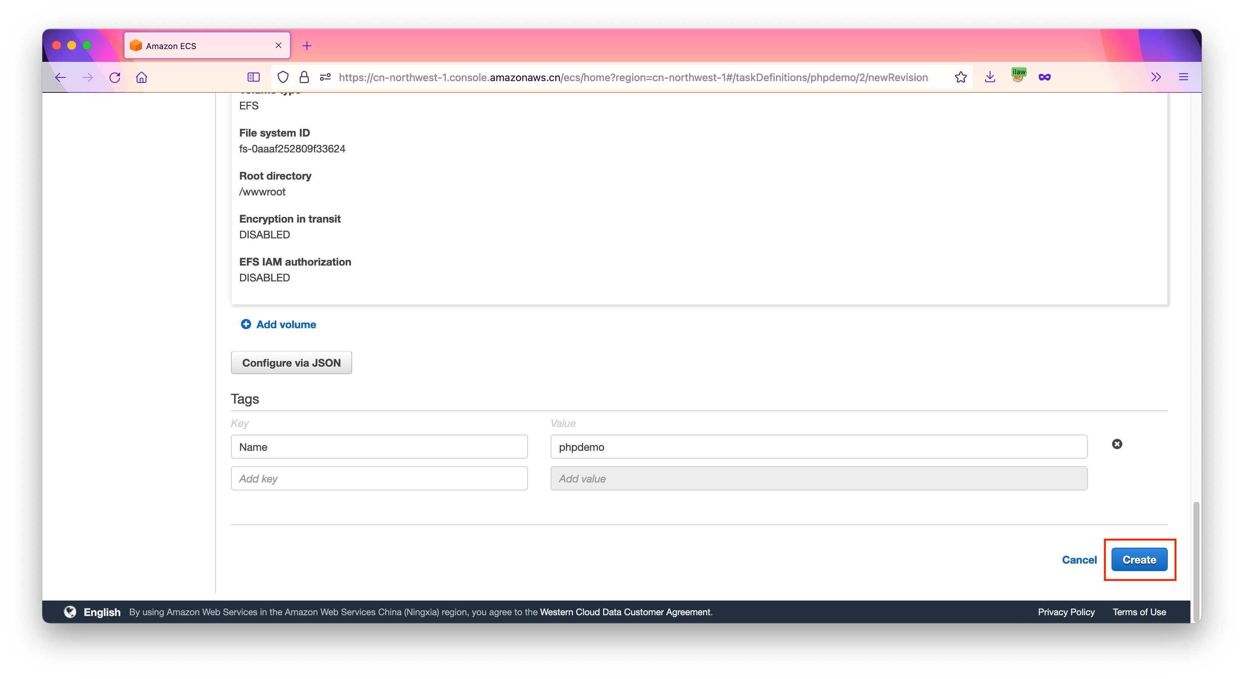Open the sidebar panel icon

(254, 77)
